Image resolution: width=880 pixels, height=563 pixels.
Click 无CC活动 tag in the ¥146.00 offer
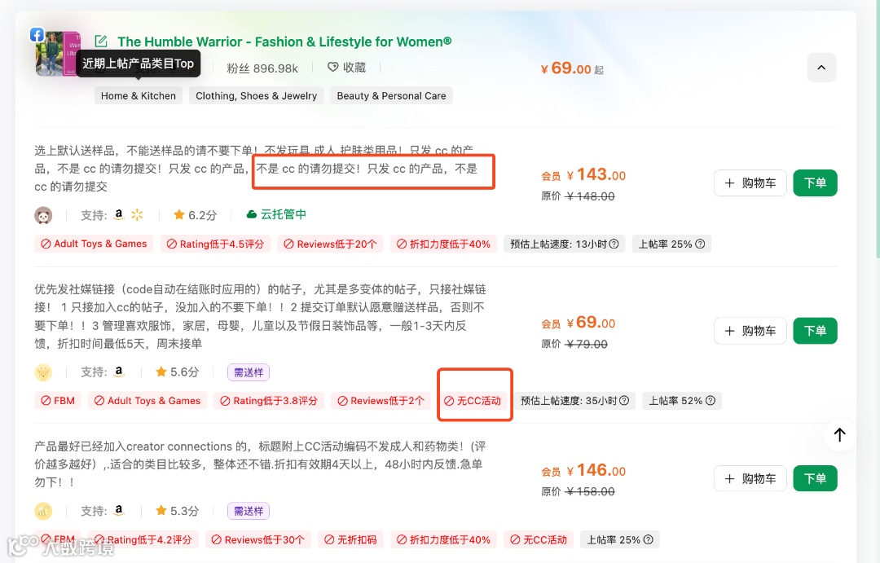click(x=539, y=539)
